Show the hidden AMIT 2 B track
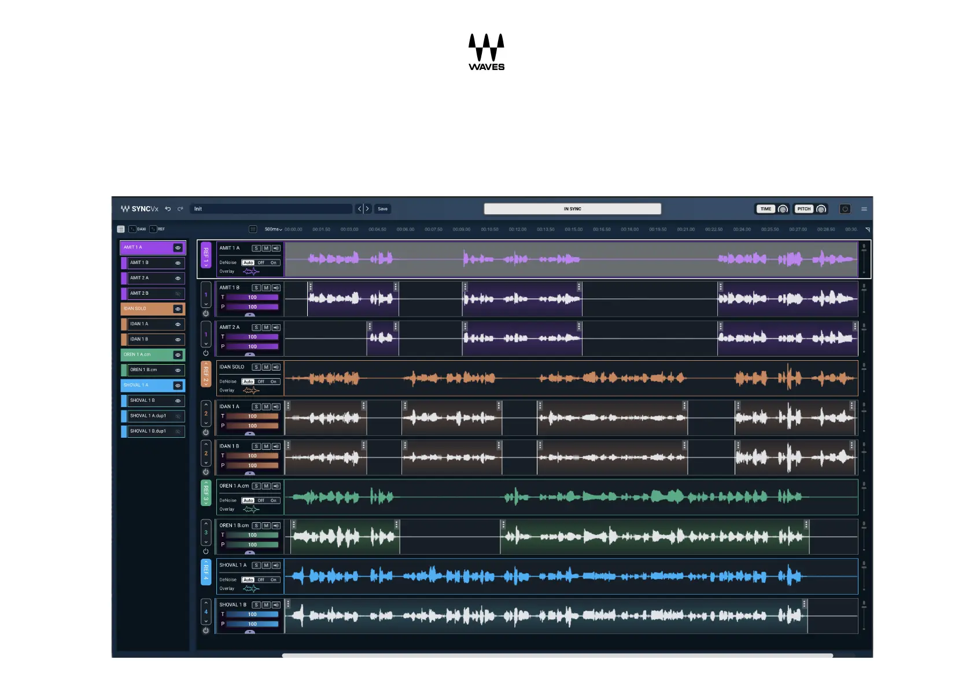The image size is (973, 689). click(178, 294)
